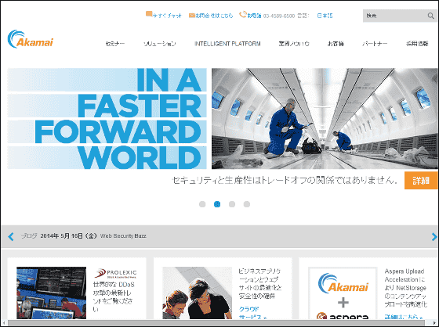This screenshot has width=439, height=327.
Task: Click the IN A FASTER FORWARD WORLD banner
Action: 107,118
